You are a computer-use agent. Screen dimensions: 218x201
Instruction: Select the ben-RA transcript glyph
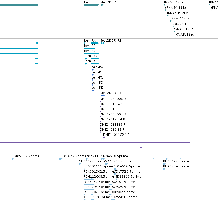click(x=91, y=43)
